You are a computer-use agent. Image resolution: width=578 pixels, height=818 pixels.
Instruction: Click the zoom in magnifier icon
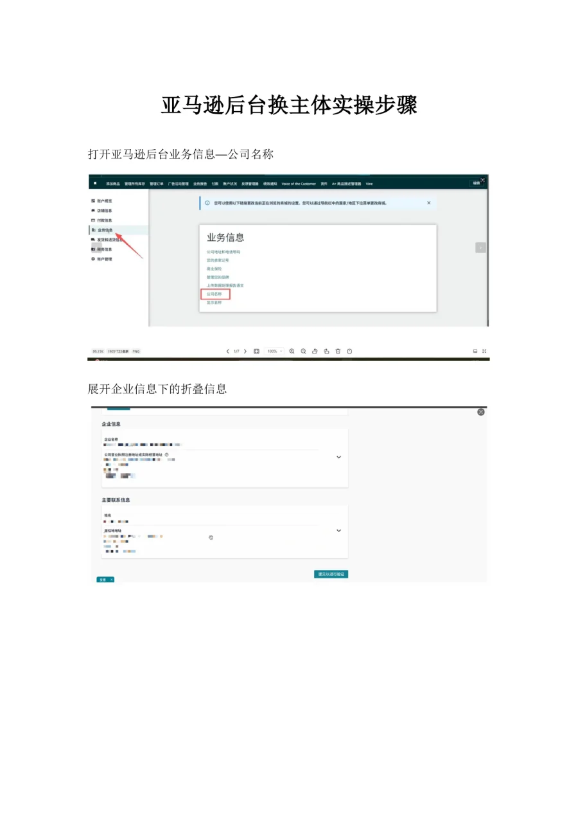click(x=292, y=351)
